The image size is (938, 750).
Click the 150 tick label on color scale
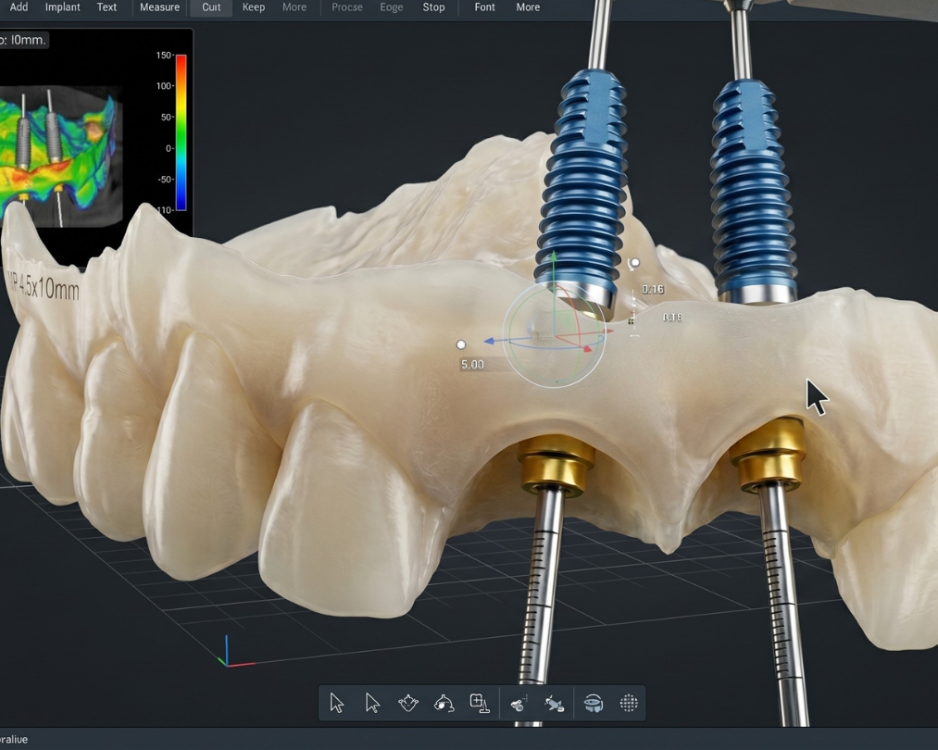(x=164, y=55)
